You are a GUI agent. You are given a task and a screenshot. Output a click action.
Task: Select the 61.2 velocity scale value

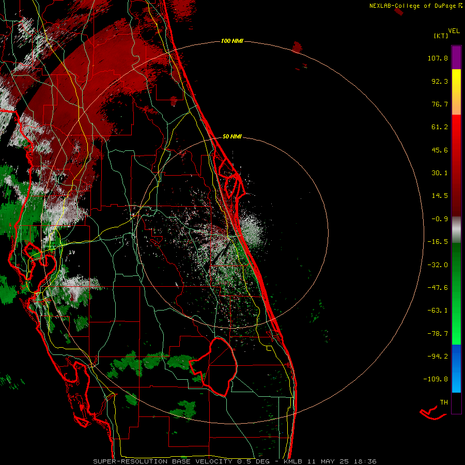click(440, 127)
